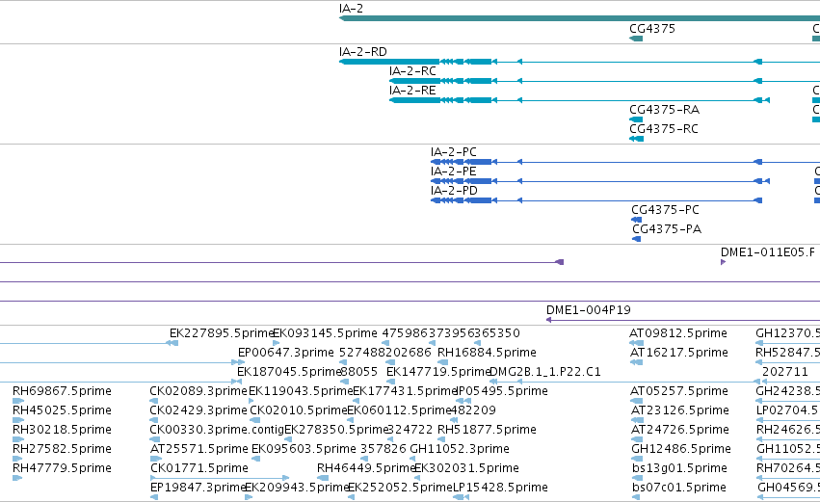820x502 pixels.
Task: Select EST EK209943.5prime
Action: click(297, 489)
